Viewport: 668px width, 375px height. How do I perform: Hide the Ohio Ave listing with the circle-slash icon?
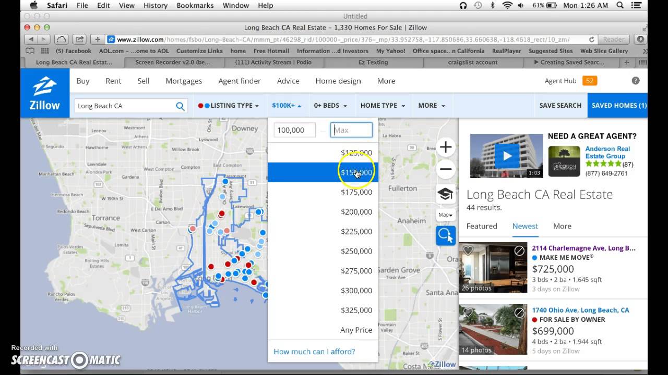519,312
